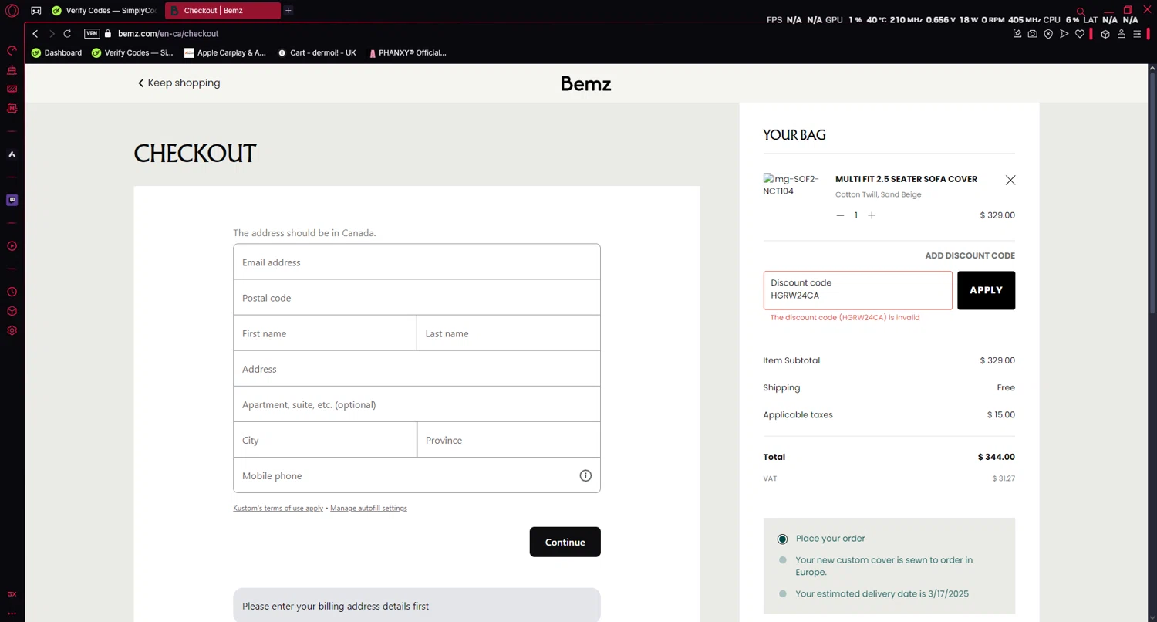The image size is (1157, 622).
Task: Click the search magnifier in title bar
Action: click(1081, 11)
